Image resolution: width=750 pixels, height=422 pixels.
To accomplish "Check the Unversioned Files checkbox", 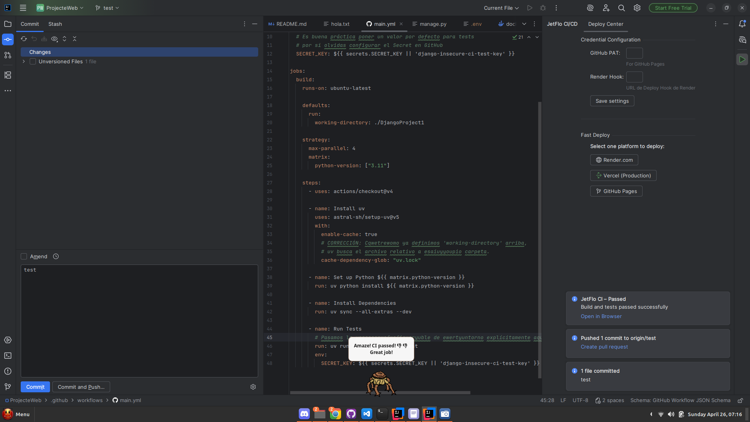I will pyautogui.click(x=33, y=61).
